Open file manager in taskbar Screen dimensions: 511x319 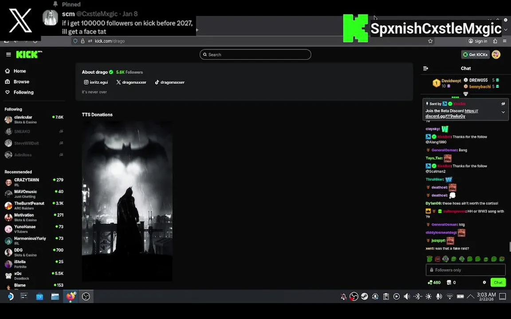(x=55, y=296)
